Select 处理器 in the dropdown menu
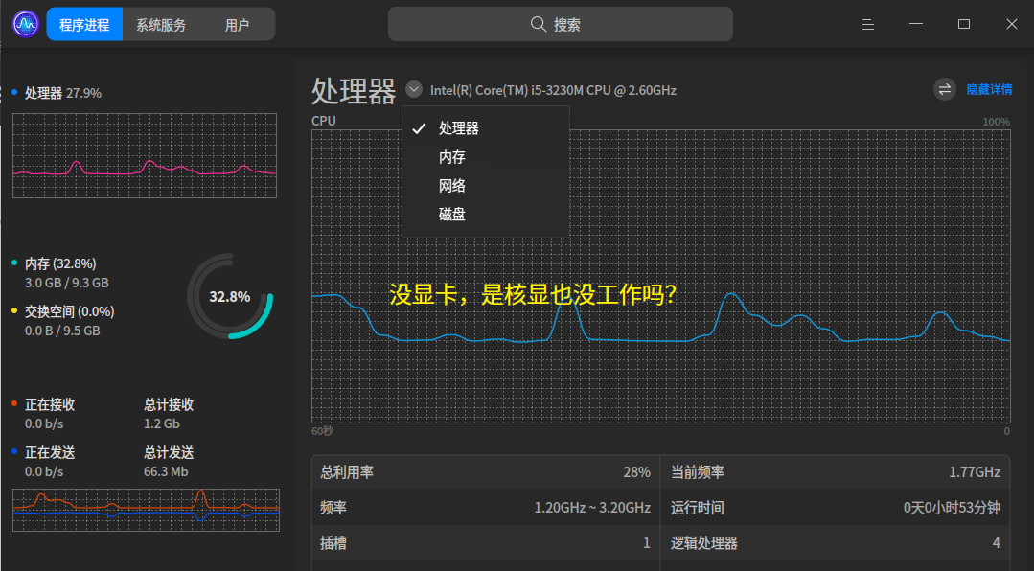This screenshot has width=1034, height=571. tap(485, 128)
